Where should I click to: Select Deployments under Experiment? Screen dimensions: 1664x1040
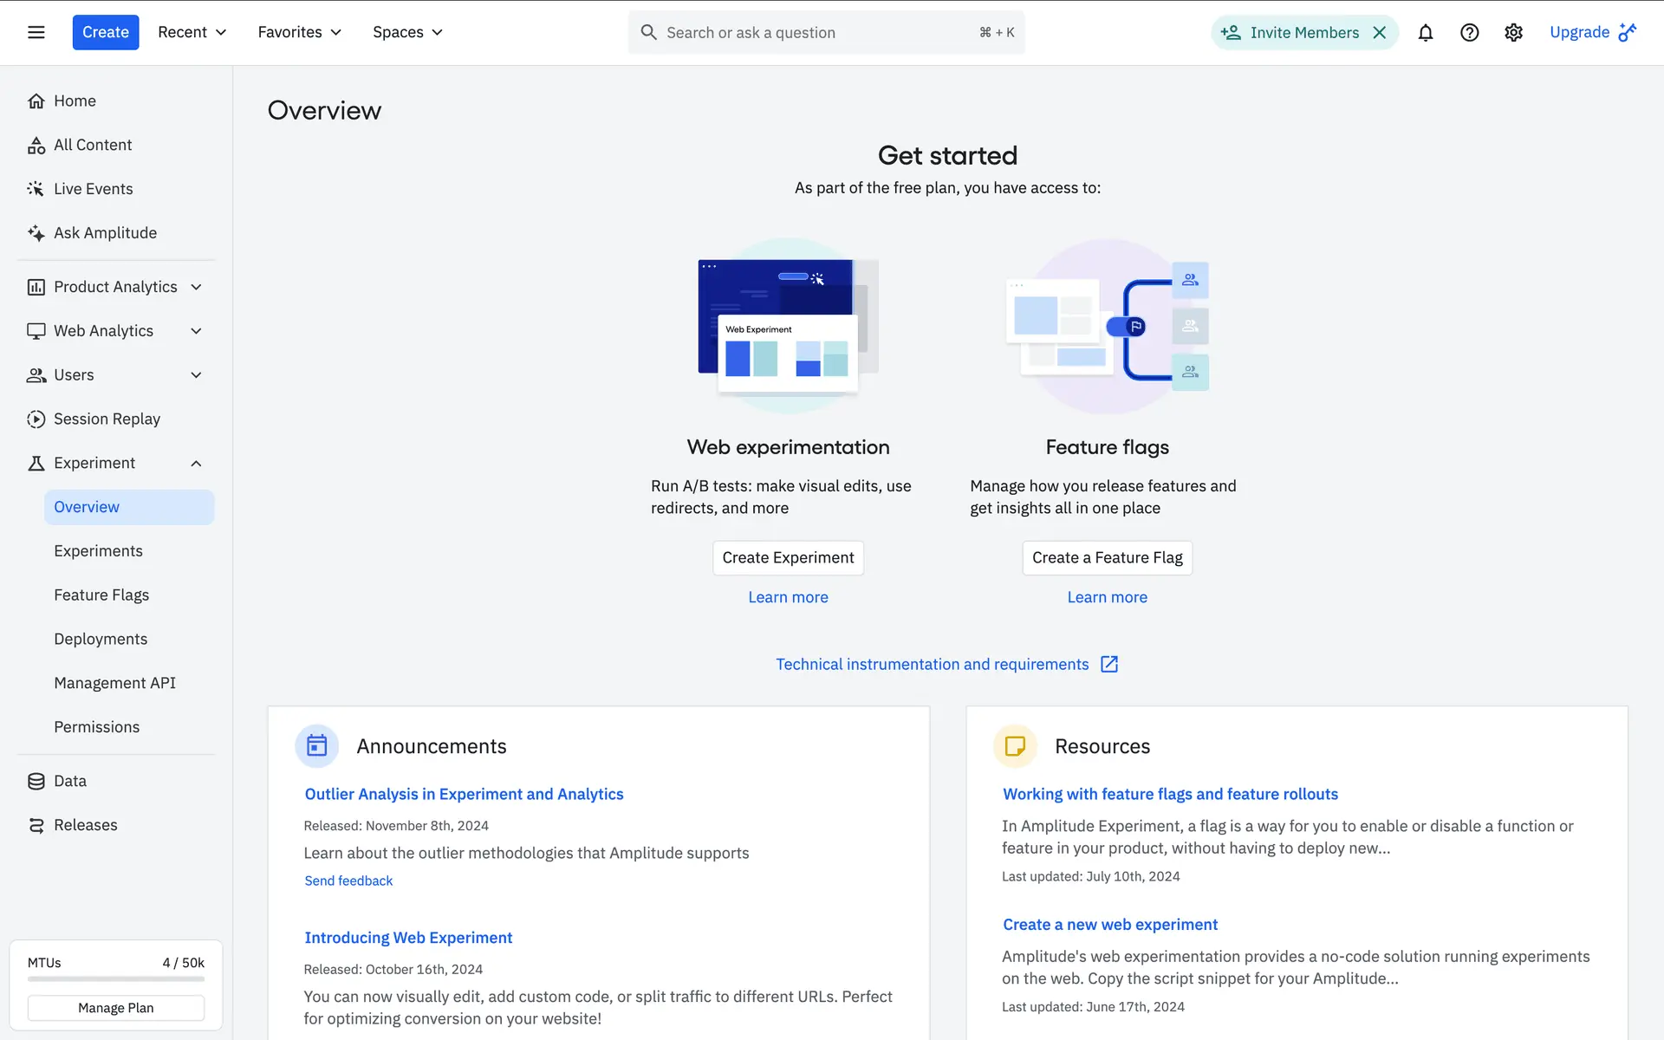pos(101,639)
